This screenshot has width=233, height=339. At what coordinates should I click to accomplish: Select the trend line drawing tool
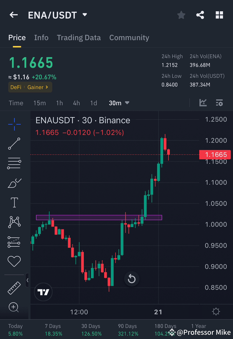(x=14, y=144)
